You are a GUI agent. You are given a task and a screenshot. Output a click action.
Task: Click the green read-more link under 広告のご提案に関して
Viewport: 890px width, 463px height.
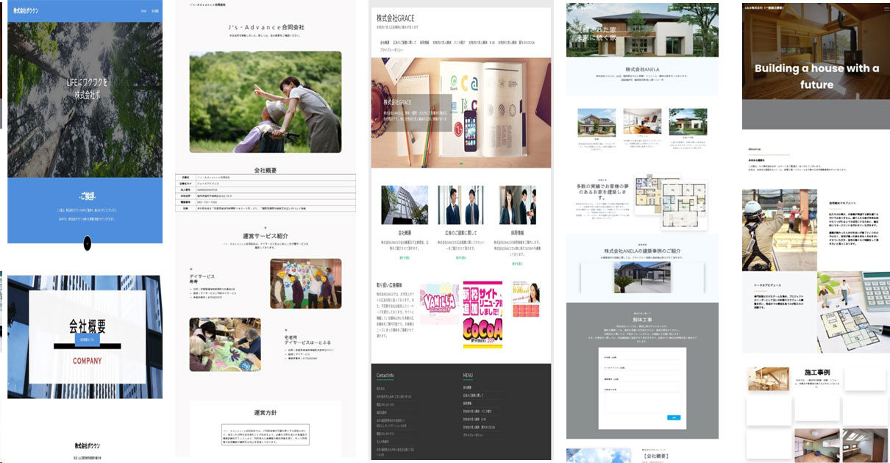[x=460, y=258]
